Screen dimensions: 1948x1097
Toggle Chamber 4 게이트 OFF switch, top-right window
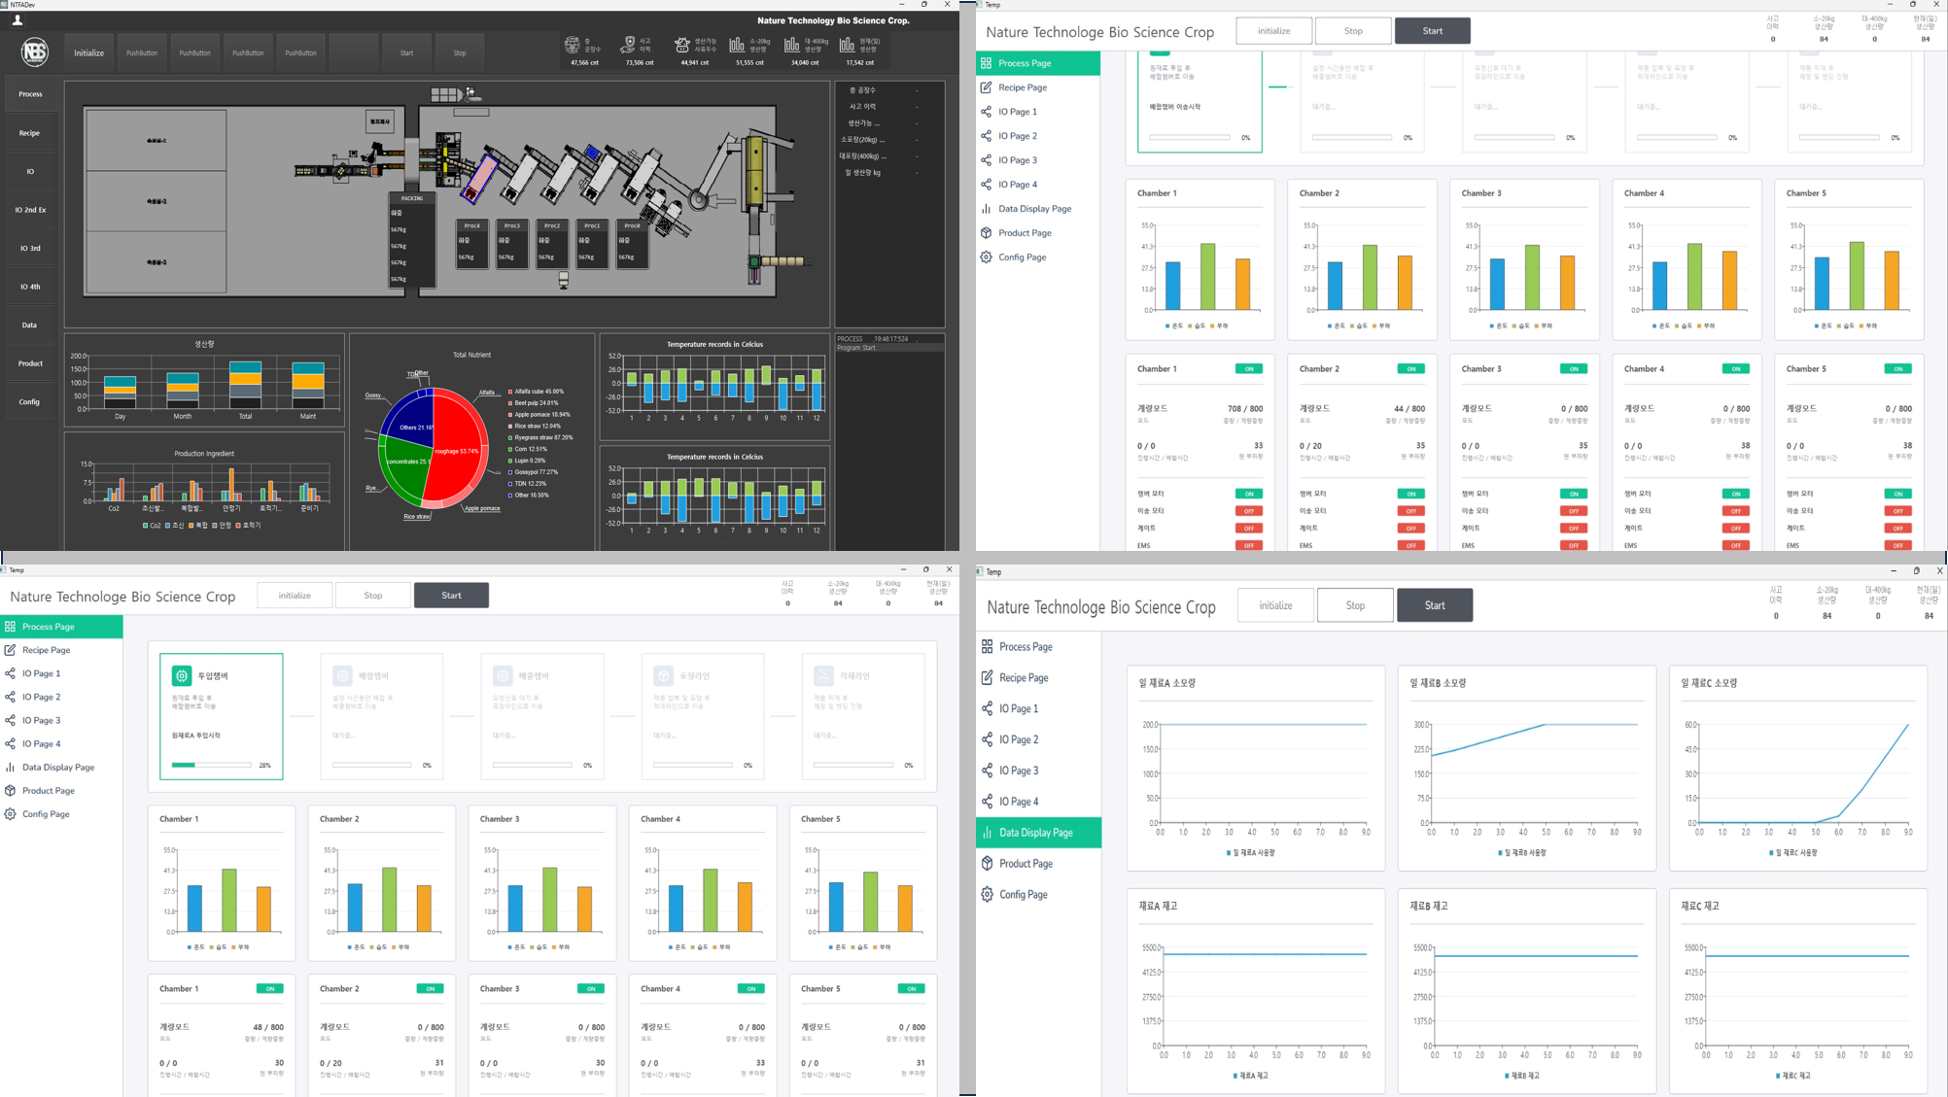[1736, 529]
